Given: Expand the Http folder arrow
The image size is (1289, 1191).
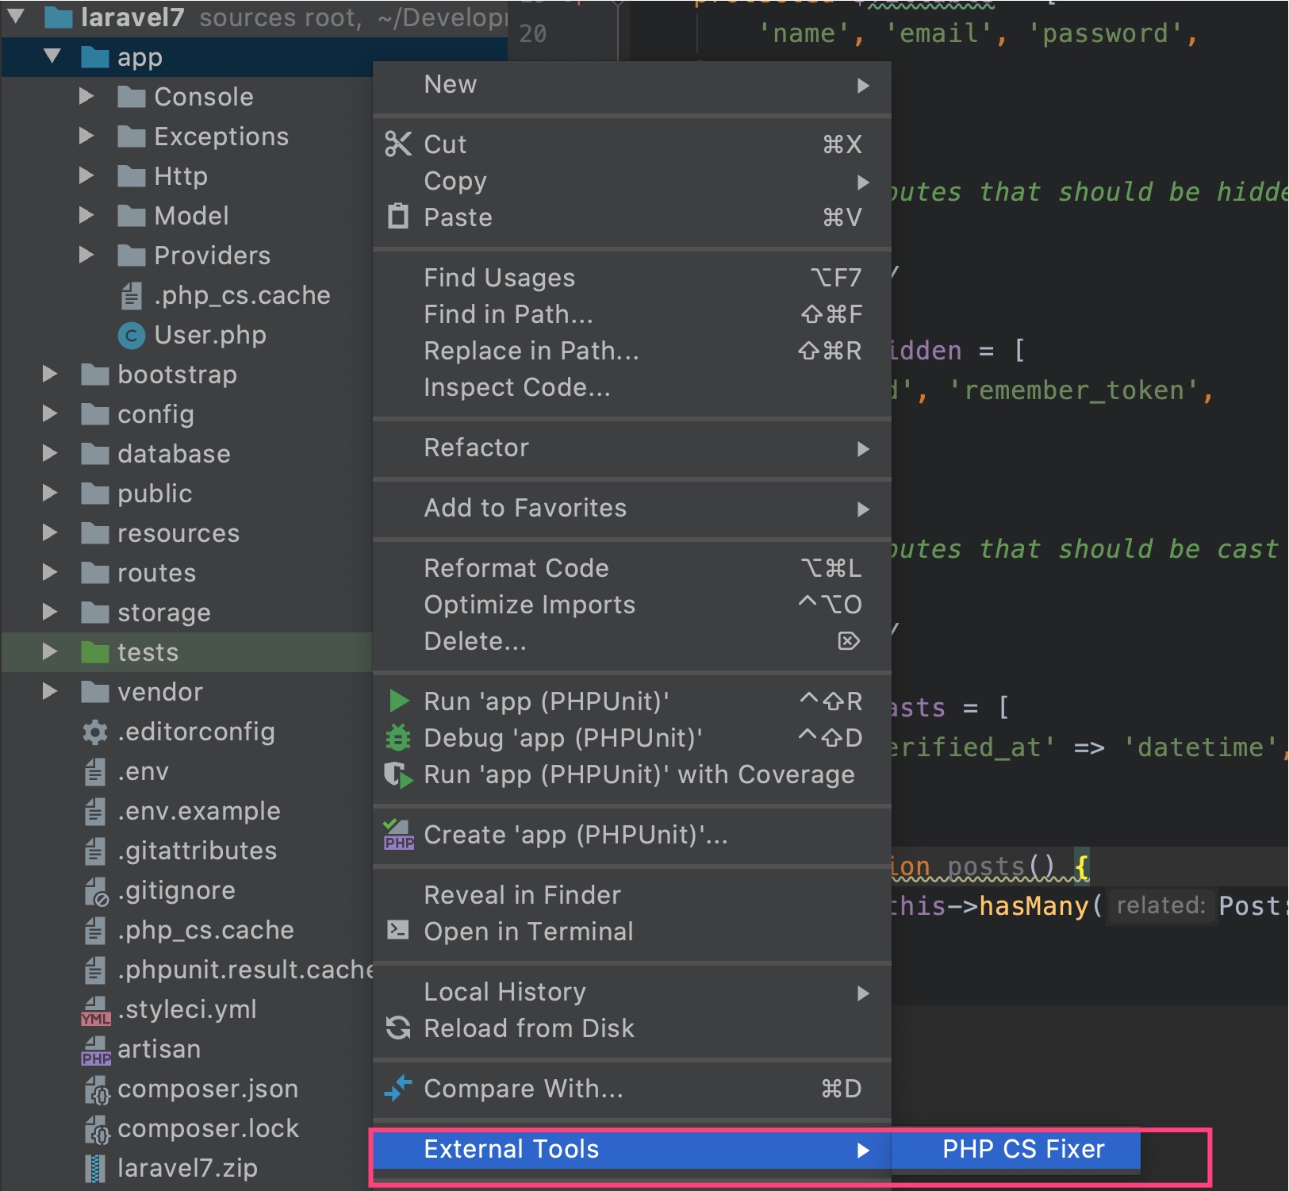Looking at the screenshot, I should 86,175.
